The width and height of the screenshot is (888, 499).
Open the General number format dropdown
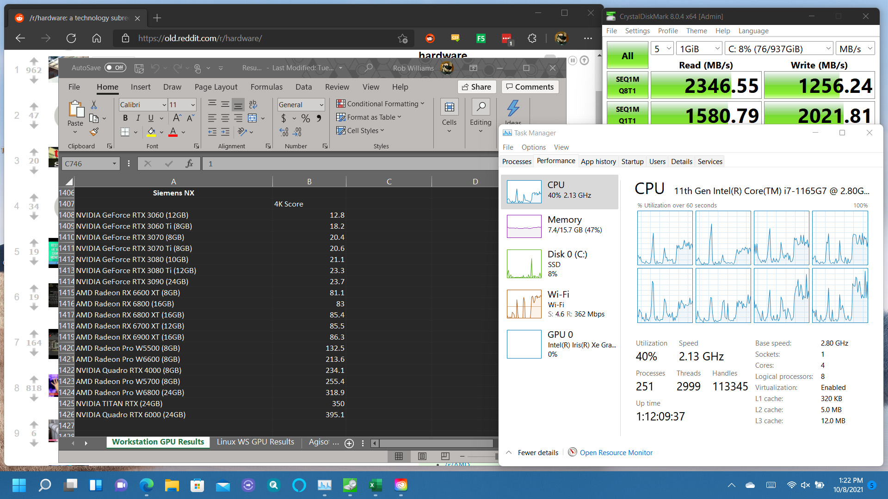321,105
